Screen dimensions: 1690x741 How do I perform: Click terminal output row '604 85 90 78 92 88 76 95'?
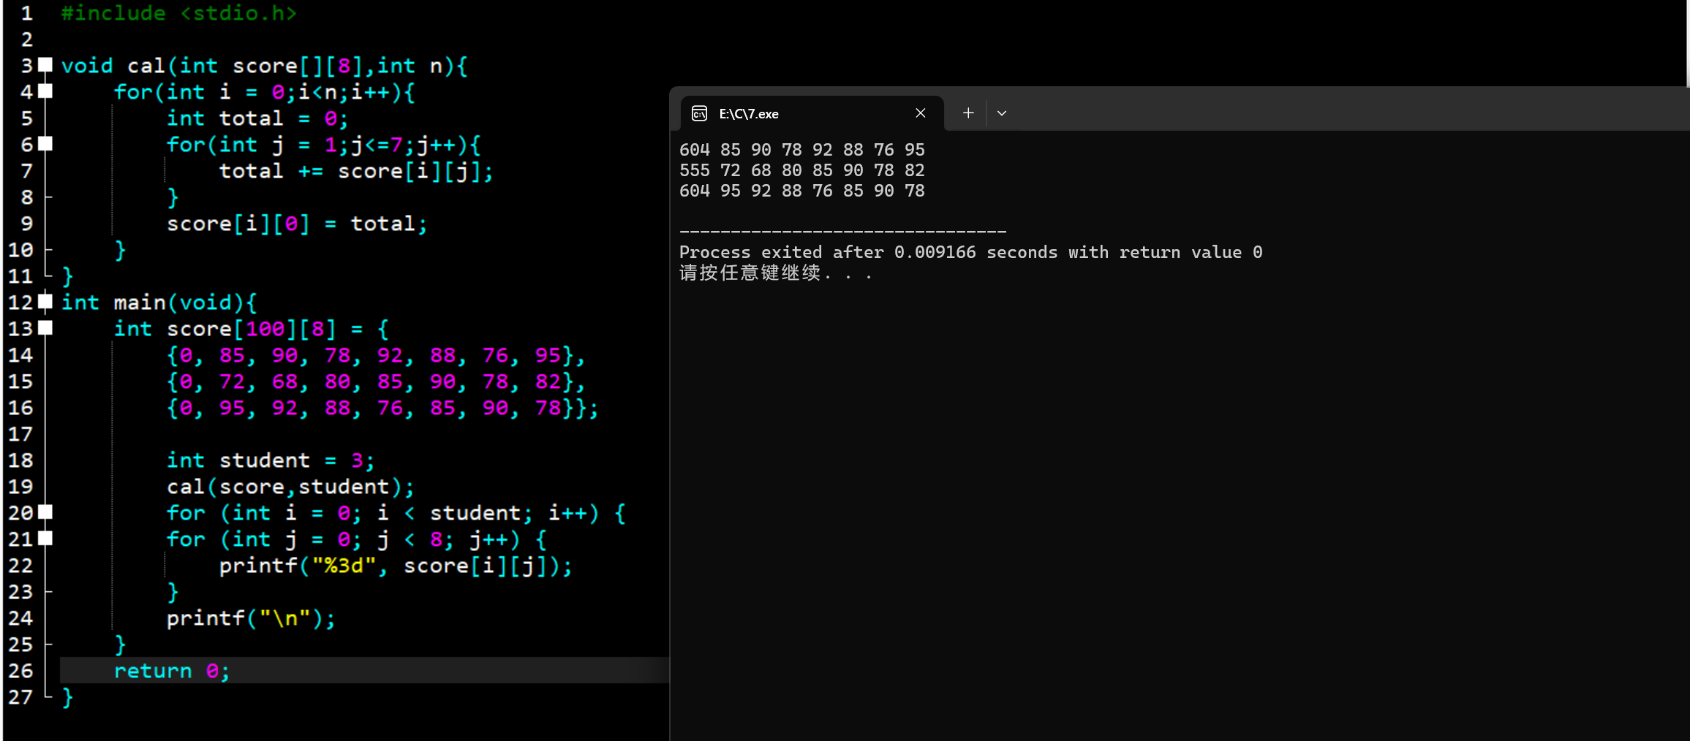(802, 150)
